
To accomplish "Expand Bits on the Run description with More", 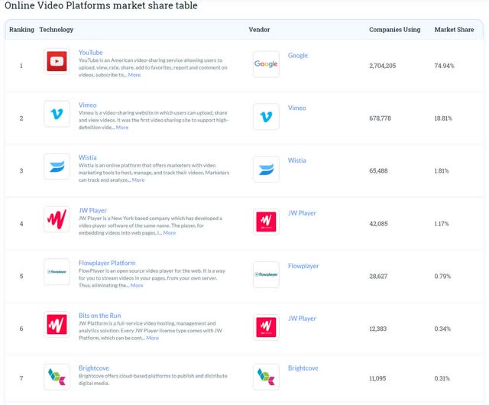I will 153,338.
